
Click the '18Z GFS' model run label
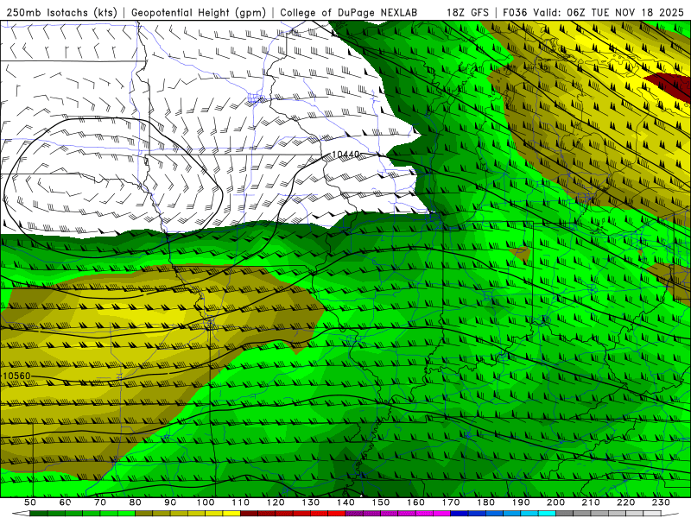(467, 12)
